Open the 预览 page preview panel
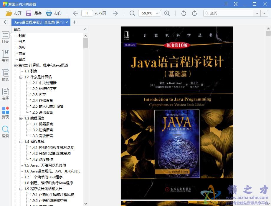 [x=6, y=75]
